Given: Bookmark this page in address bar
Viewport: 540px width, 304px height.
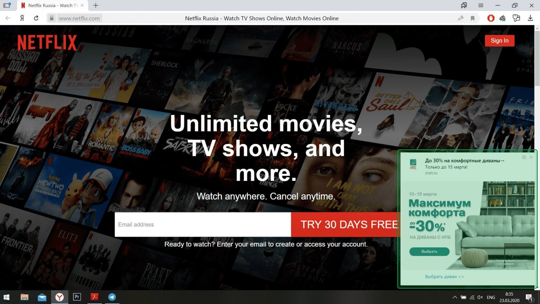Looking at the screenshot, I should click(472, 18).
